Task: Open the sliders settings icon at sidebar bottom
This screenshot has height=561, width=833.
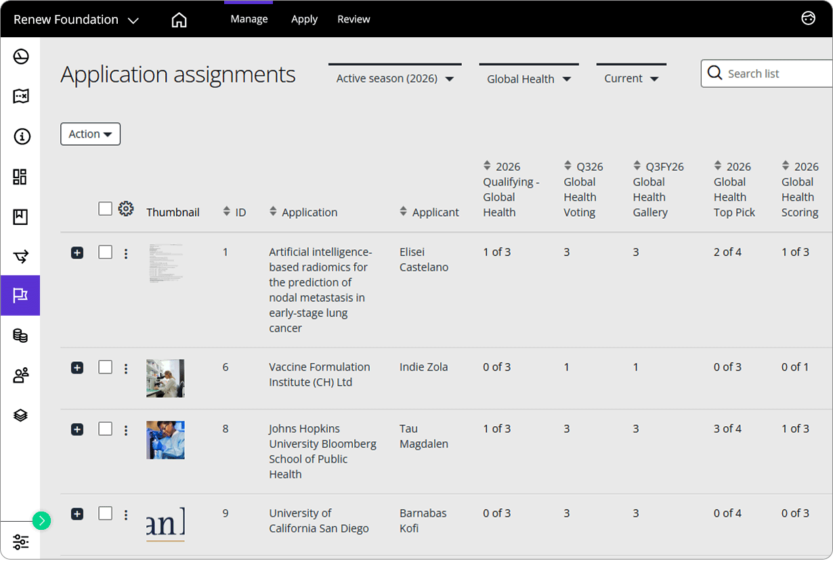Action: [21, 541]
